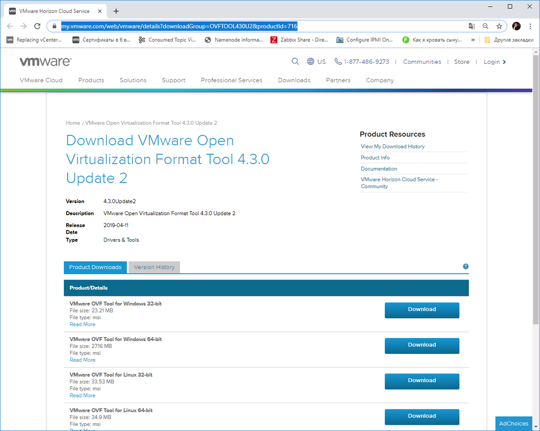Open the Zabbix Share bookmark

300,40
